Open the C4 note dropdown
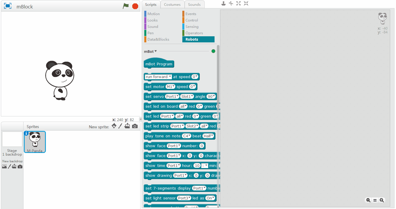This screenshot has width=396, height=209. tap(186, 136)
